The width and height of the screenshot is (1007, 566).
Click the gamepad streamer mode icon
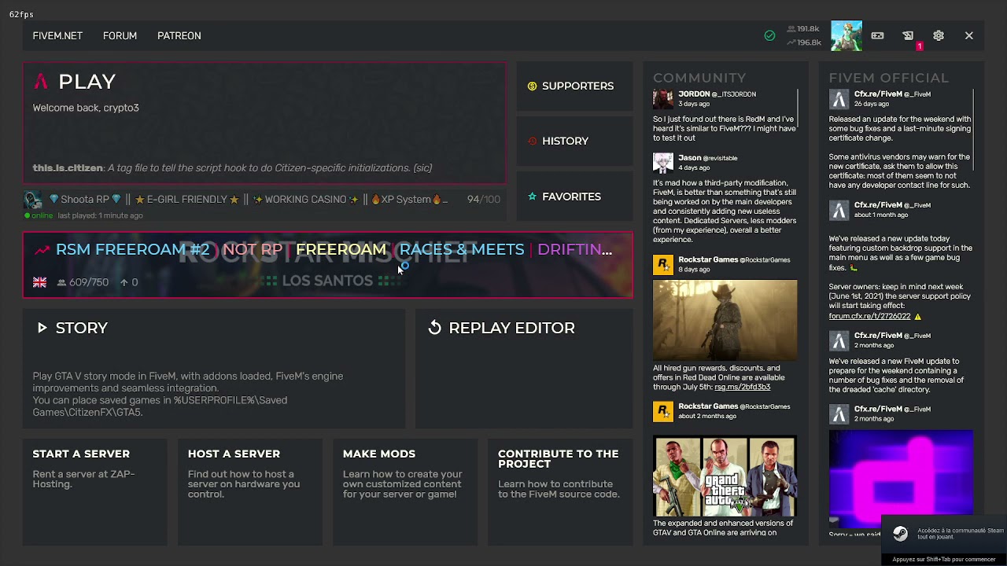coord(877,35)
